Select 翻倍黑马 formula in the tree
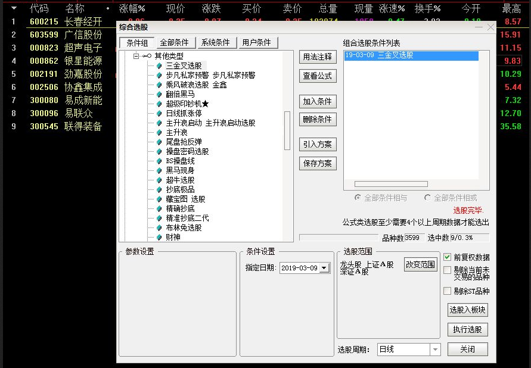 click(180, 94)
